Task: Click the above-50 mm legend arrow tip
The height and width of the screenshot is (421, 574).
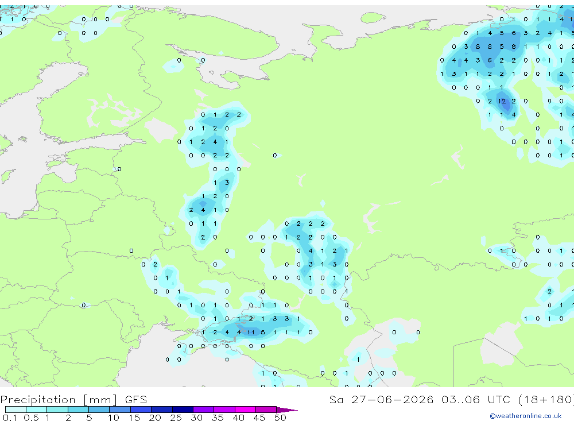Action: 287,410
